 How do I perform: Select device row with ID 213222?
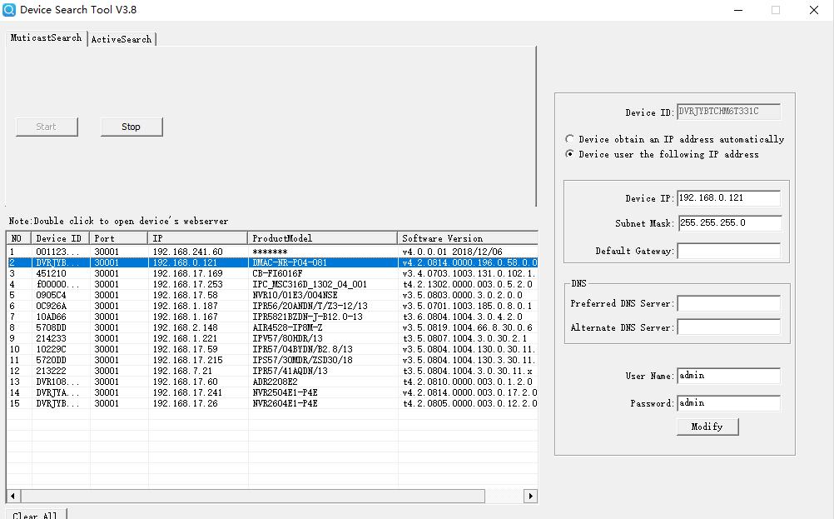coord(272,371)
